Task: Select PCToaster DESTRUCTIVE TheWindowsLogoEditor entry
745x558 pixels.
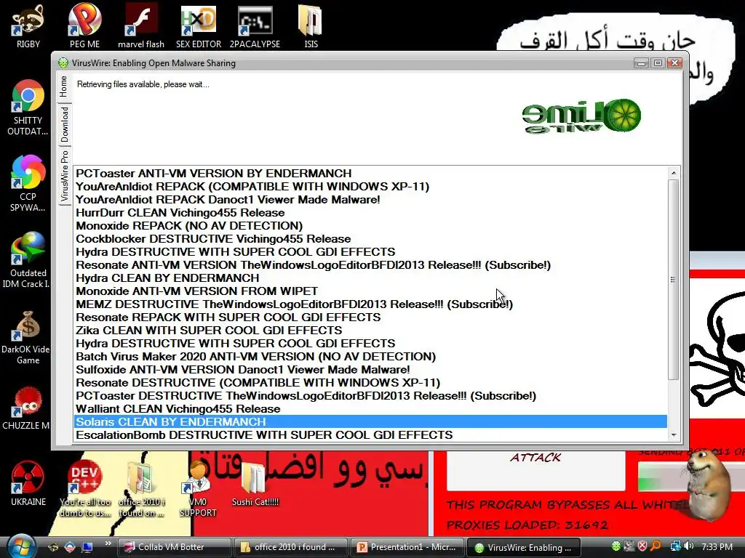Action: click(x=370, y=396)
